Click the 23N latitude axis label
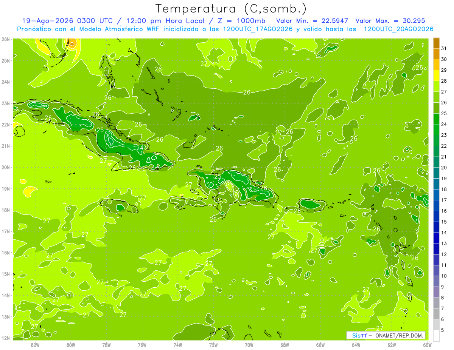Viewport: 454px width, 350px height. click(6, 103)
